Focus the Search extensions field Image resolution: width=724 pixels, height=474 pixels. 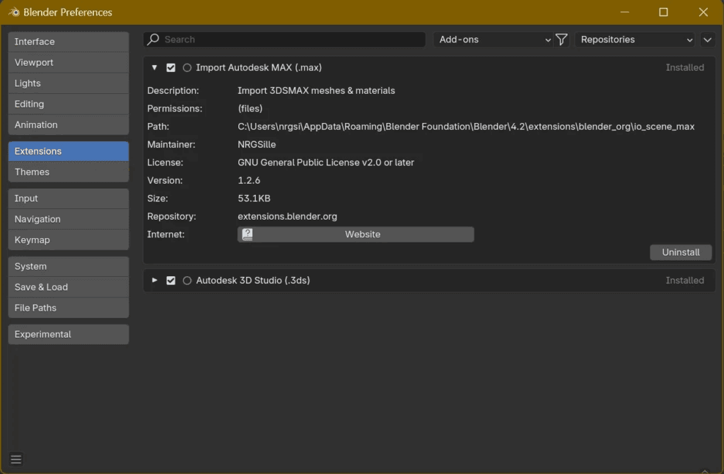click(284, 40)
